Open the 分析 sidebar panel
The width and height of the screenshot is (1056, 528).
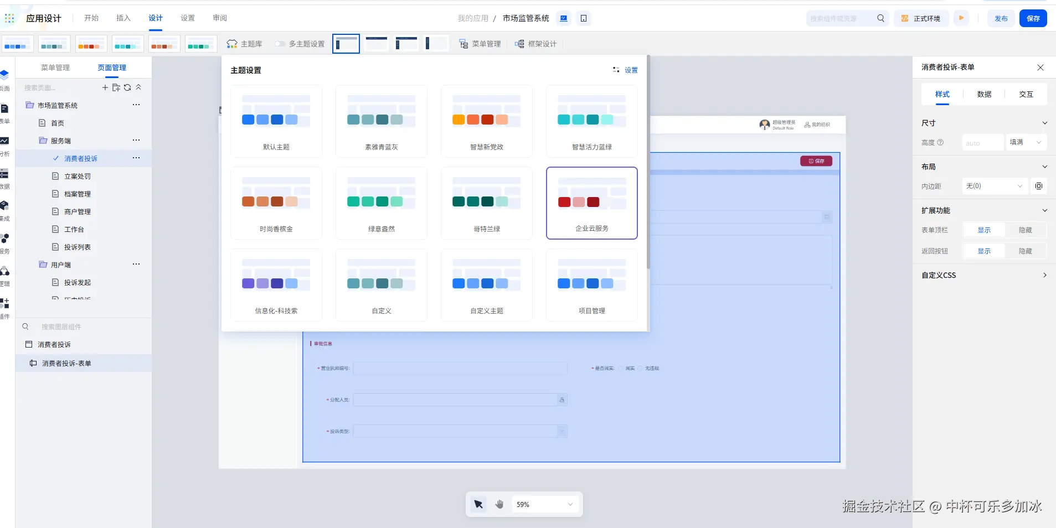click(x=4, y=146)
